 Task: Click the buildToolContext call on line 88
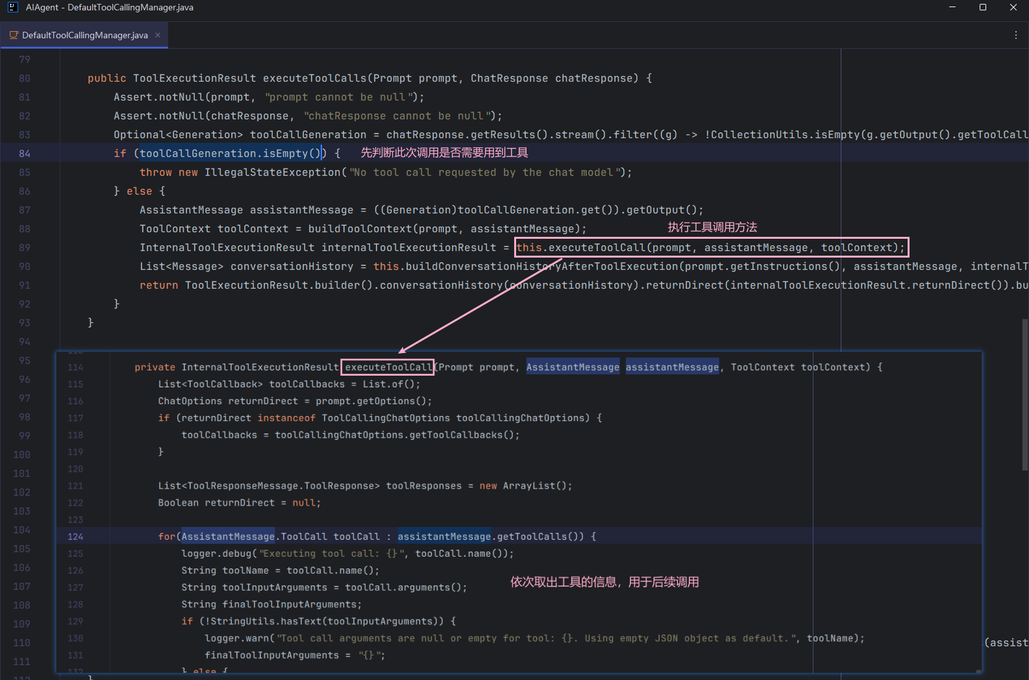[x=359, y=229]
